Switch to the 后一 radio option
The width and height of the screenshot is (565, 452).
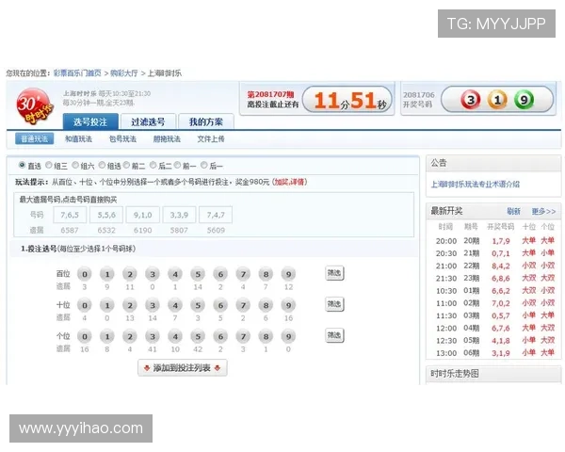[x=204, y=165]
